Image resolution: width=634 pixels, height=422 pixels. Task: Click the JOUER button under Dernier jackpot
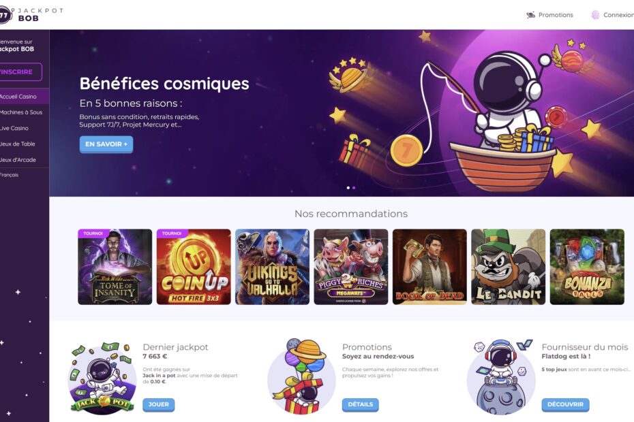click(158, 404)
